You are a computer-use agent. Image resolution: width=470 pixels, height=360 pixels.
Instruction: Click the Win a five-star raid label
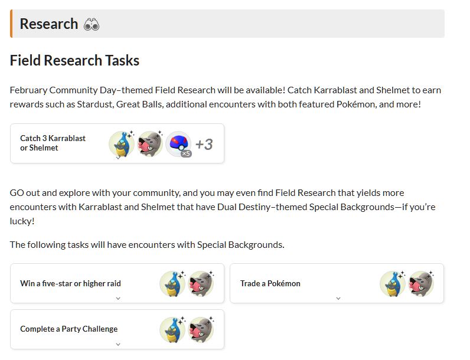[x=70, y=284]
